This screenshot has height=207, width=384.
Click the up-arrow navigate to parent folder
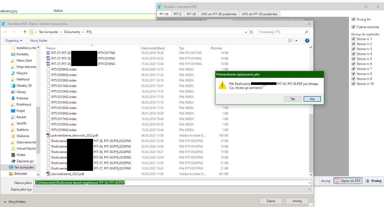(25, 32)
